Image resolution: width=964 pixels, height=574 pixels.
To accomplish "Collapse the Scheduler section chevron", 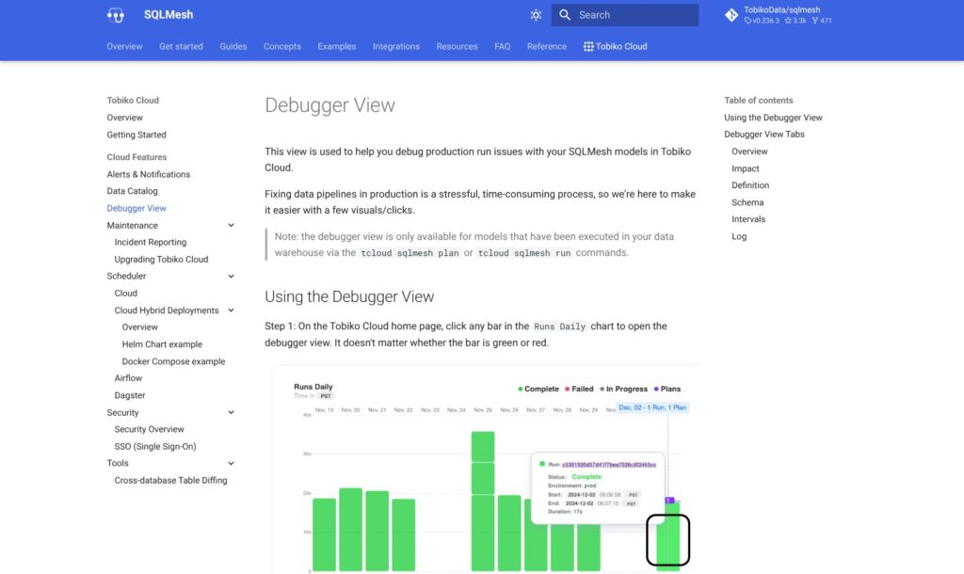I will (x=232, y=276).
